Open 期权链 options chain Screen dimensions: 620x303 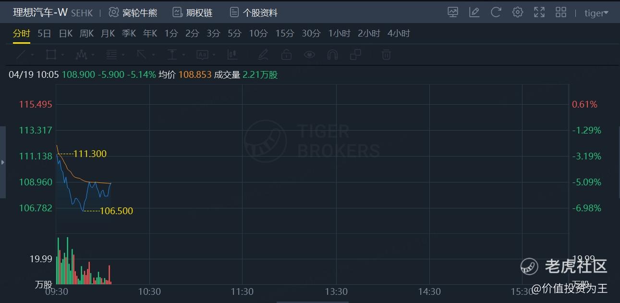point(193,12)
